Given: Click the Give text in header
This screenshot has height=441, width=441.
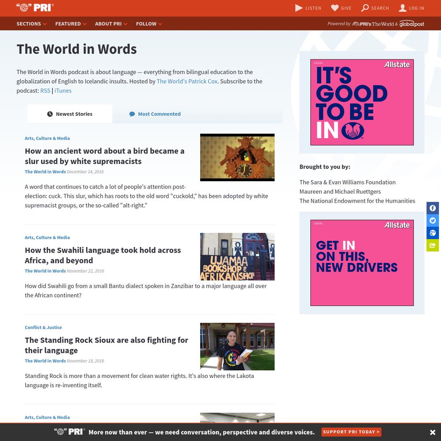Looking at the screenshot, I should (x=346, y=8).
